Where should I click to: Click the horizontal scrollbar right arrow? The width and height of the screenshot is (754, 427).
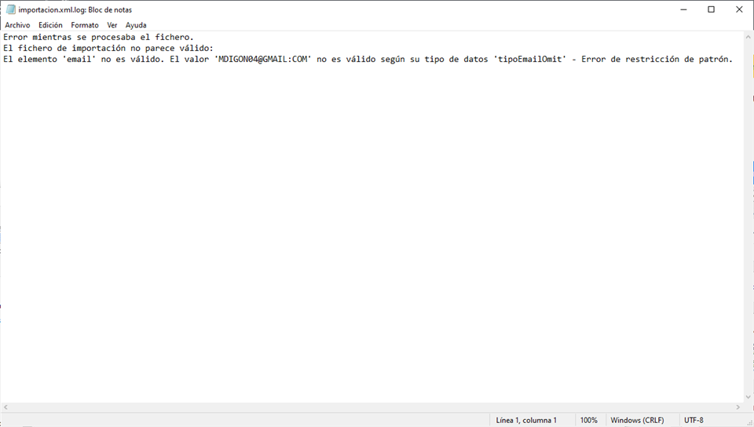[738, 407]
